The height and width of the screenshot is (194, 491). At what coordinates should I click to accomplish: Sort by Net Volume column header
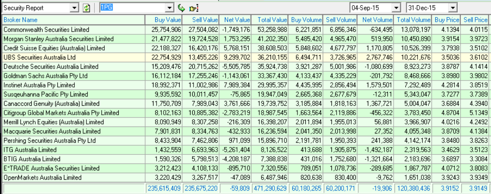pos(375,20)
